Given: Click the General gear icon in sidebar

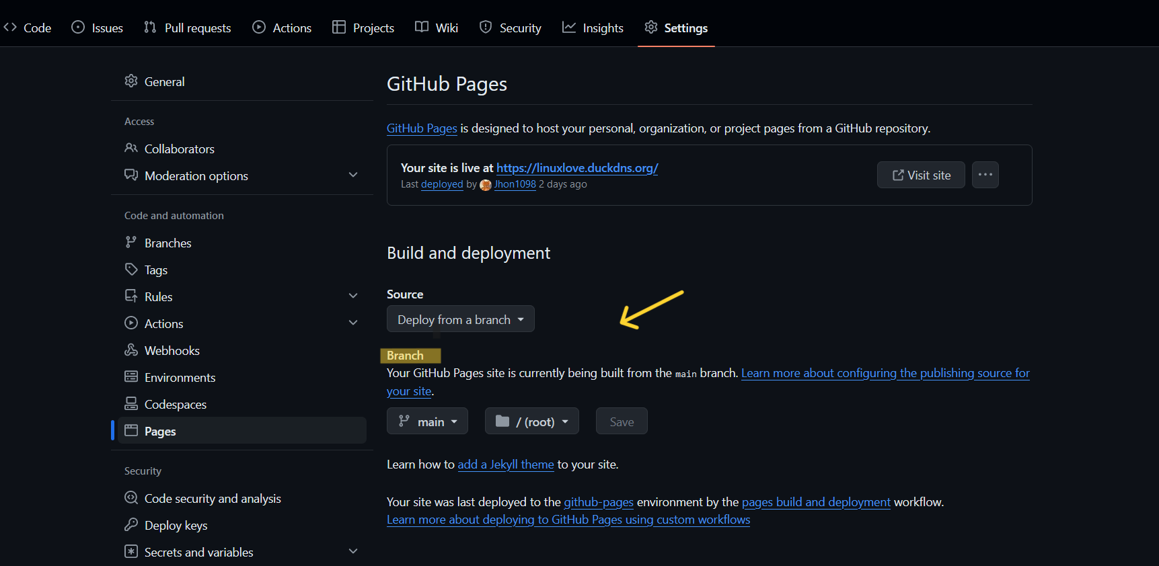Looking at the screenshot, I should tap(131, 81).
